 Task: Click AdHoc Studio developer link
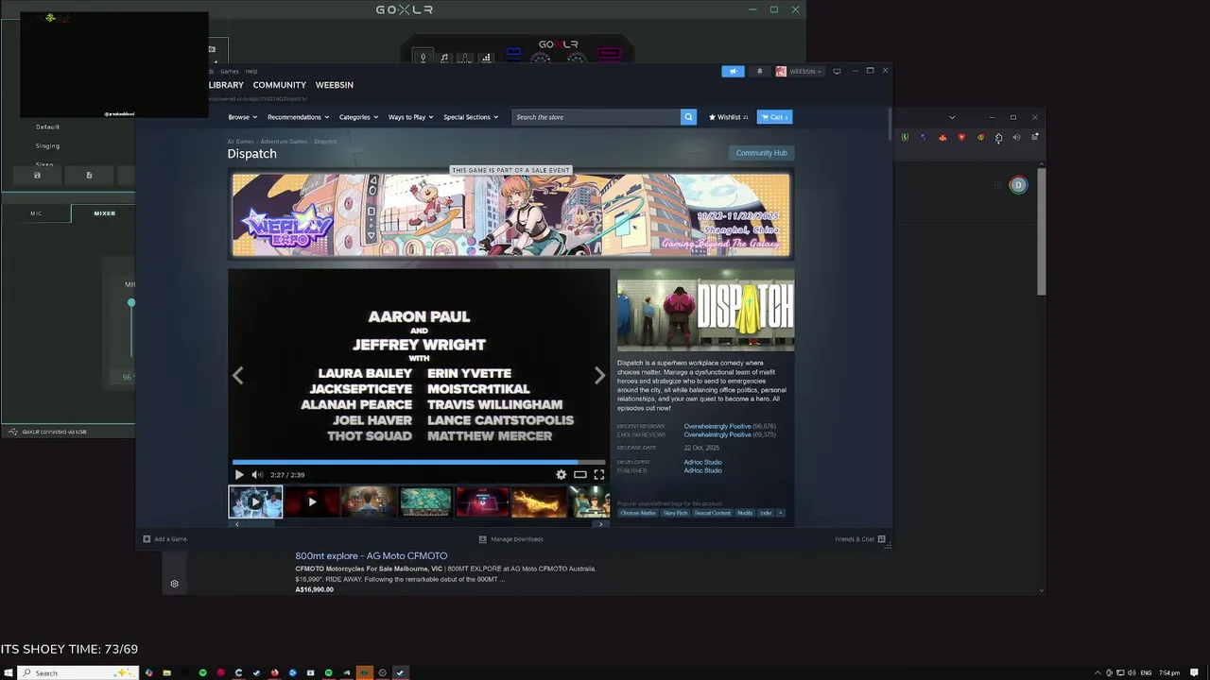(702, 462)
